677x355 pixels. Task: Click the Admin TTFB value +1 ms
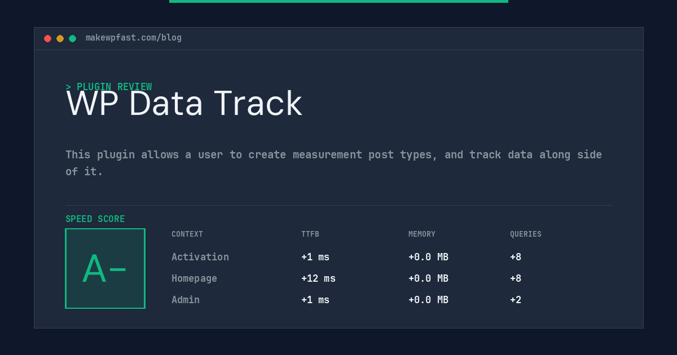coord(315,300)
